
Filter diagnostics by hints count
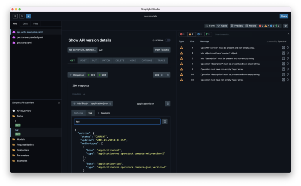tap(208, 34)
